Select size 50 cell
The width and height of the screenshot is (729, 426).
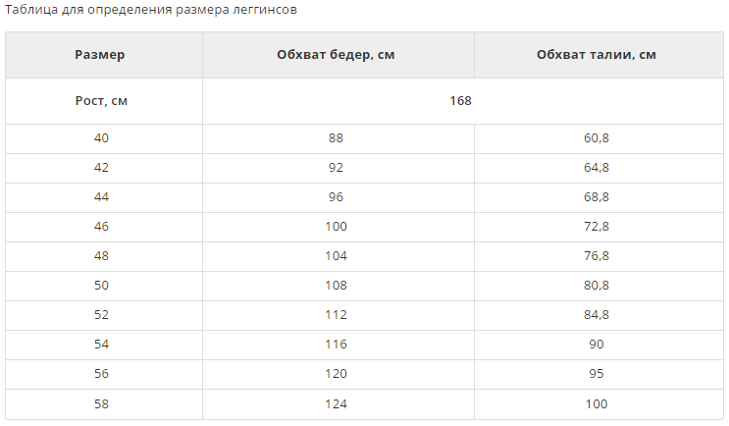[101, 285]
